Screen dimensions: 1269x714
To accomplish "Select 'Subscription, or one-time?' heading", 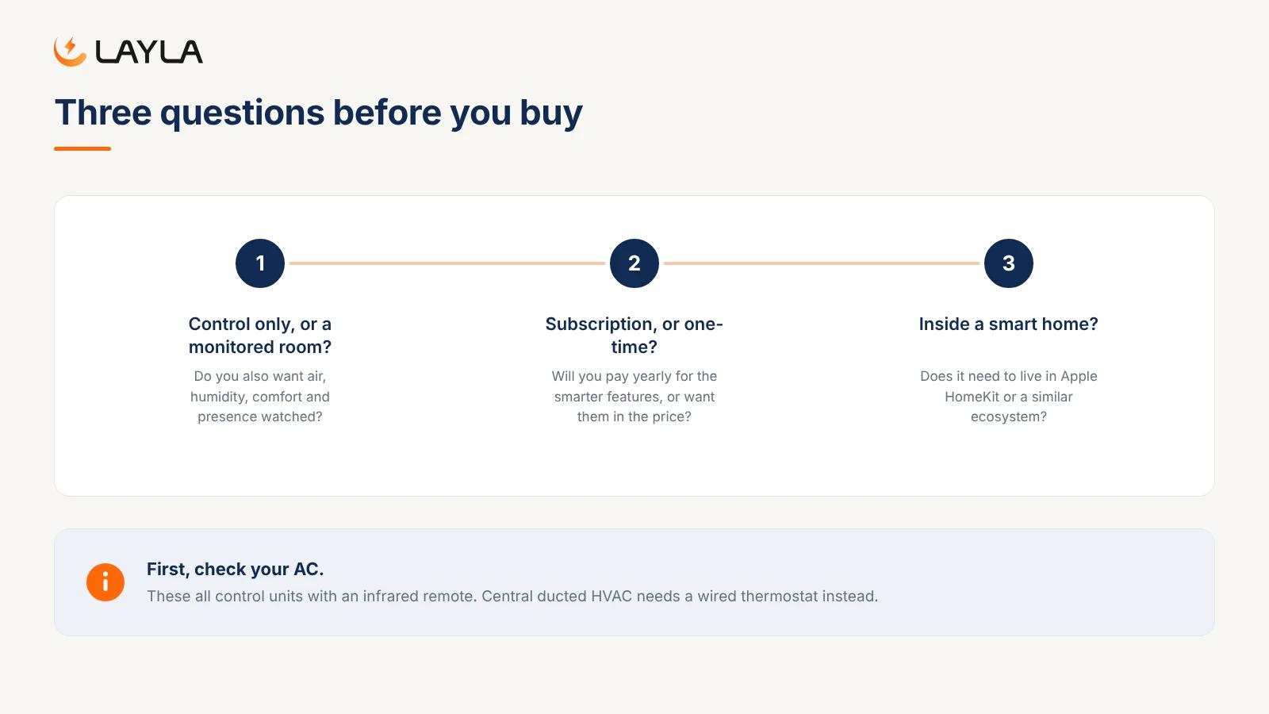I will point(634,336).
